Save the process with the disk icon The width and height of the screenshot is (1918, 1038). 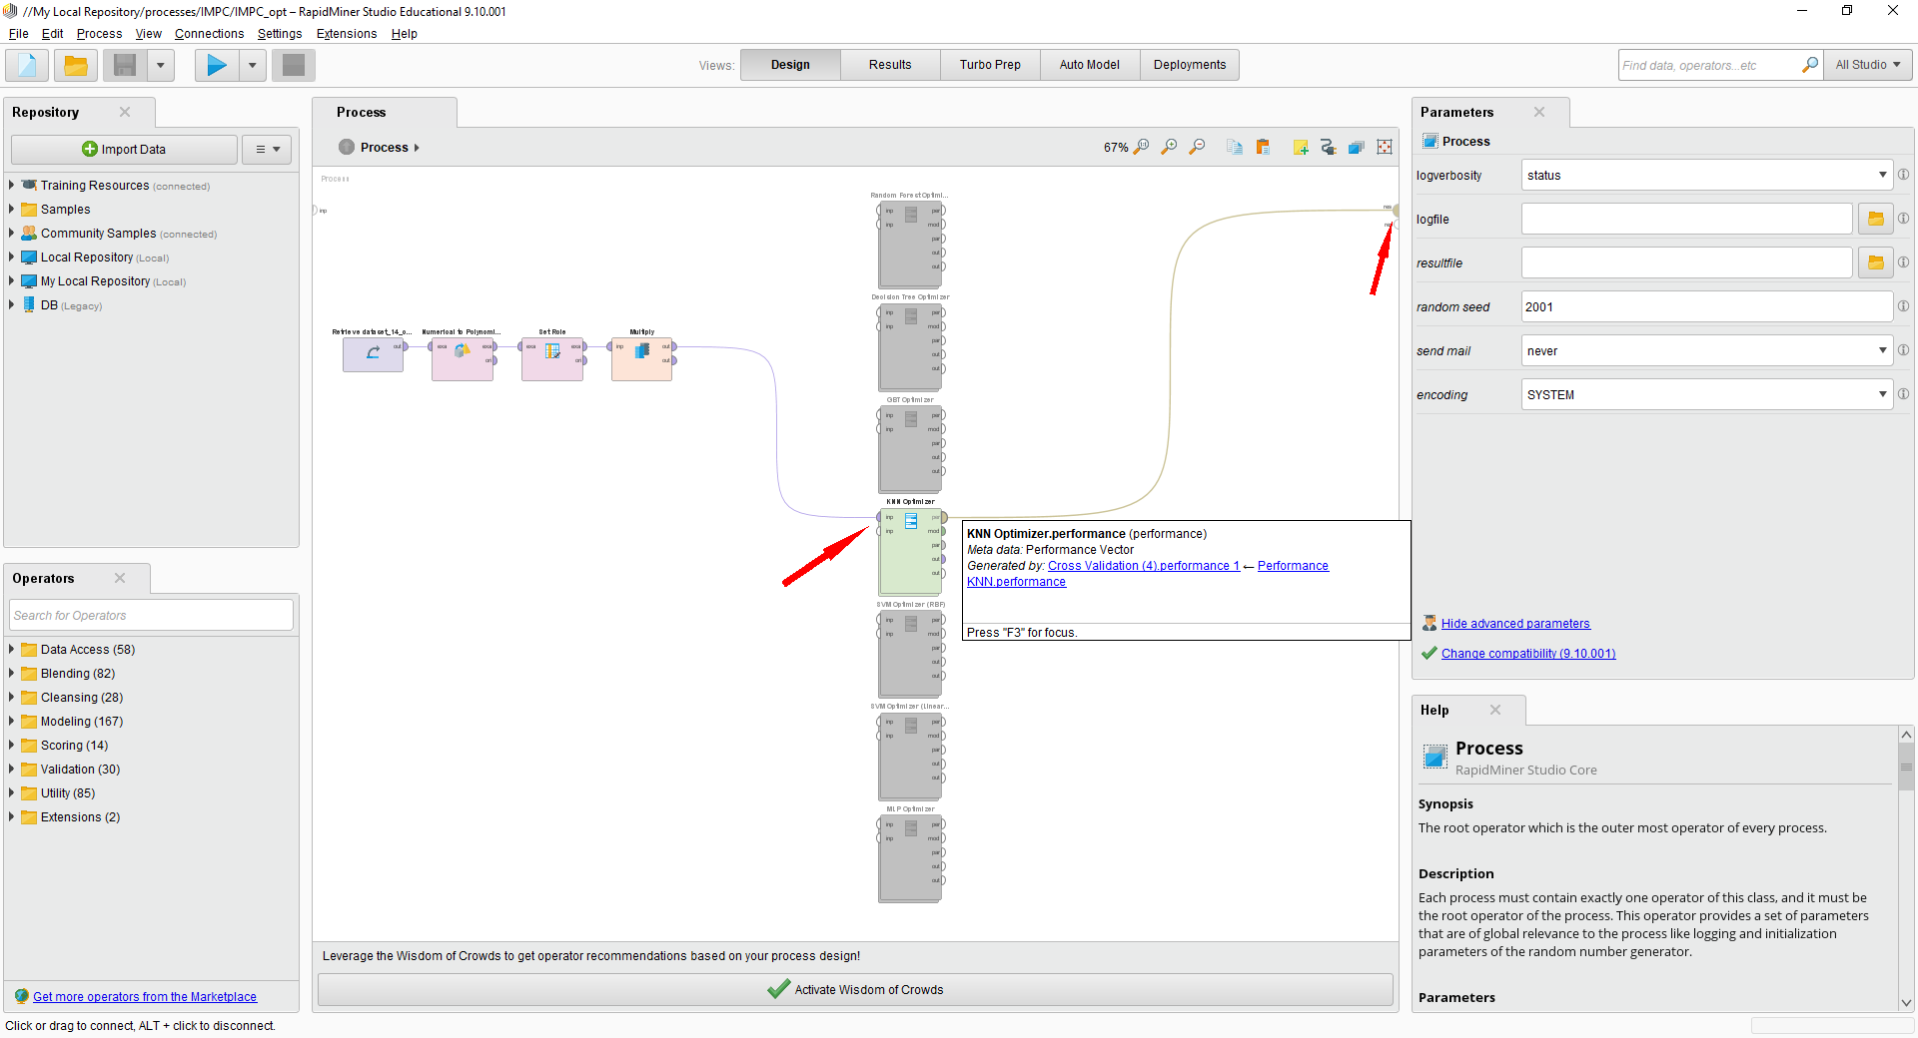(x=125, y=66)
